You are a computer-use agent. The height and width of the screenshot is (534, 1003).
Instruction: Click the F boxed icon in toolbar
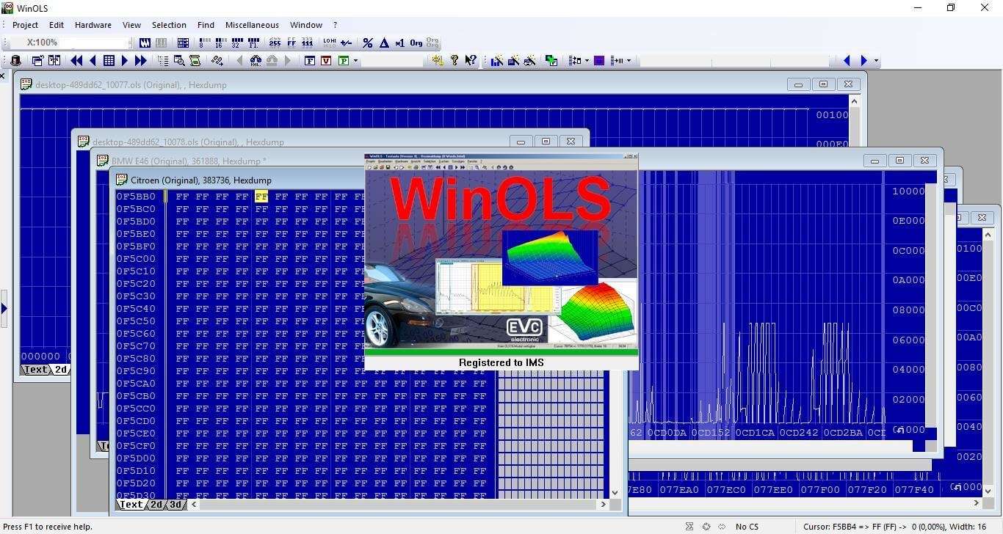310,61
